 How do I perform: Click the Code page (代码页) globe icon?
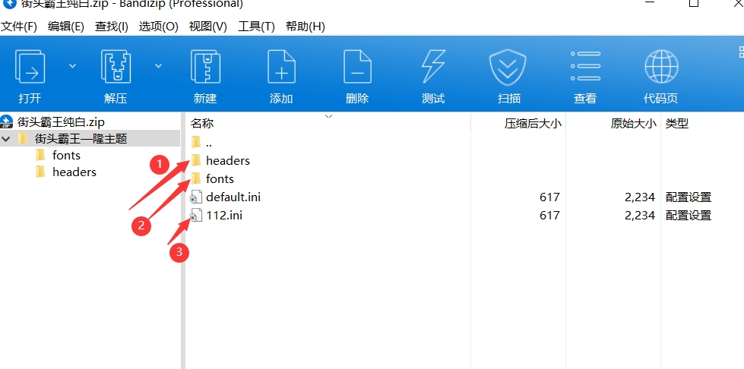pyautogui.click(x=660, y=68)
